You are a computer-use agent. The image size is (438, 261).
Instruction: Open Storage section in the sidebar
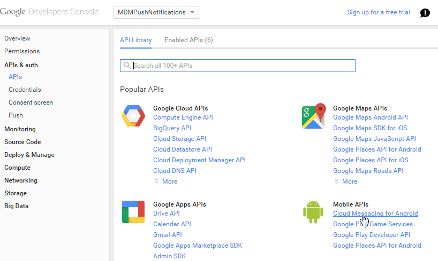coord(16,193)
